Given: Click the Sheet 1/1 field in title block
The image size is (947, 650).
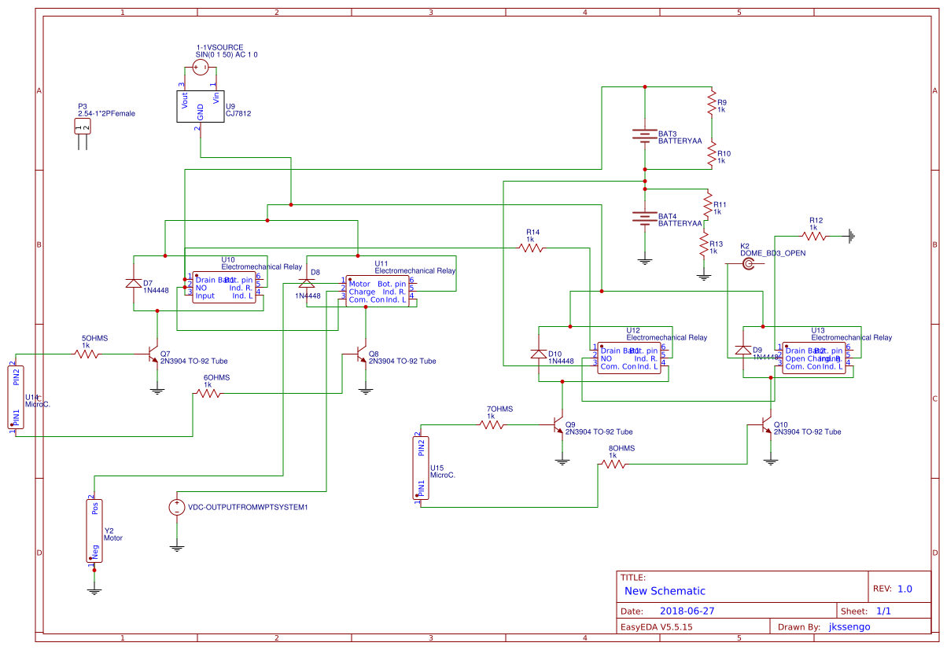Looking at the screenshot, I should (885, 609).
